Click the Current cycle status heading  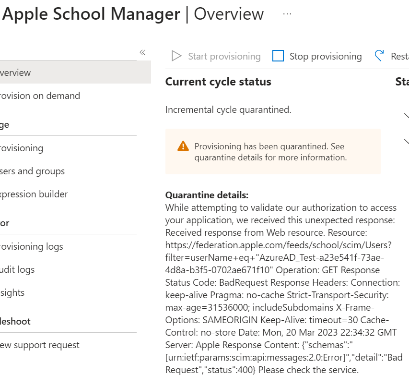point(218,82)
